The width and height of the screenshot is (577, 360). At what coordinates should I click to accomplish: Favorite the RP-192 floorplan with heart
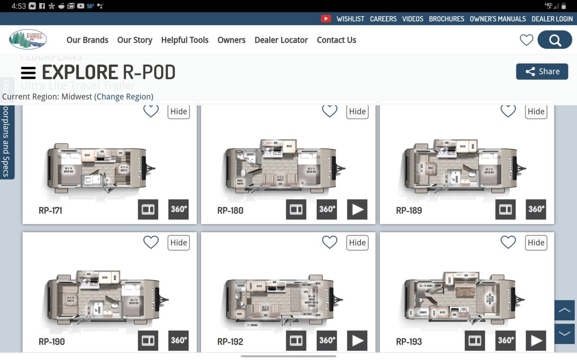330,243
